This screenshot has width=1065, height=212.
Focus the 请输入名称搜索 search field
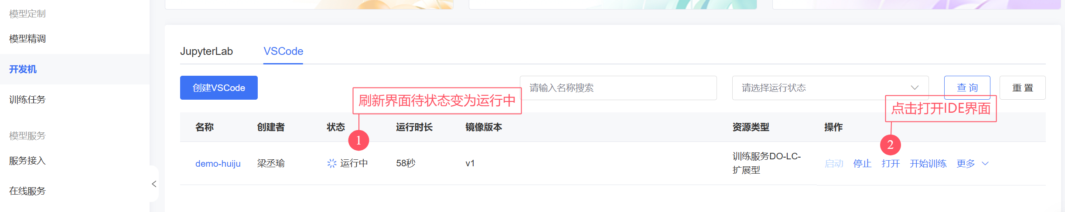click(x=618, y=88)
